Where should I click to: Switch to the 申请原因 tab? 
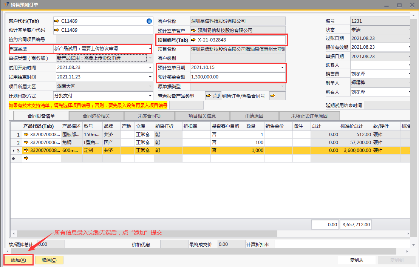pyautogui.click(x=254, y=116)
